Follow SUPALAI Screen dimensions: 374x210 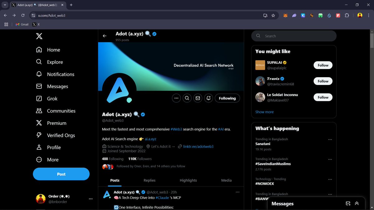[x=323, y=65]
